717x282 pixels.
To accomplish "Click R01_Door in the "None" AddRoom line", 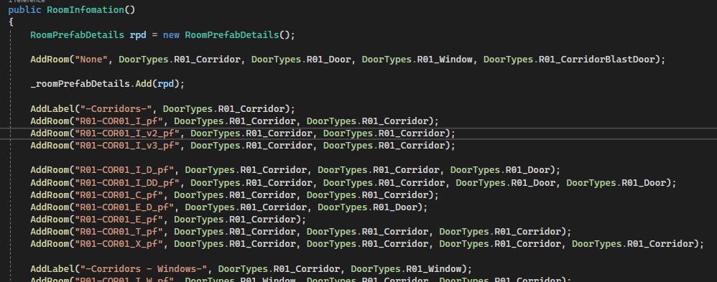I will 329,60.
